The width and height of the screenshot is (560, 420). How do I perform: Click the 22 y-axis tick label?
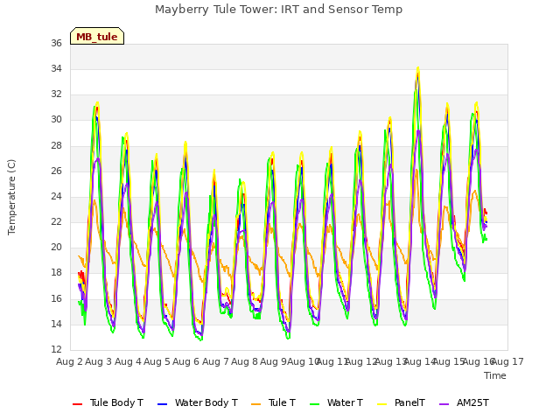coord(56,221)
